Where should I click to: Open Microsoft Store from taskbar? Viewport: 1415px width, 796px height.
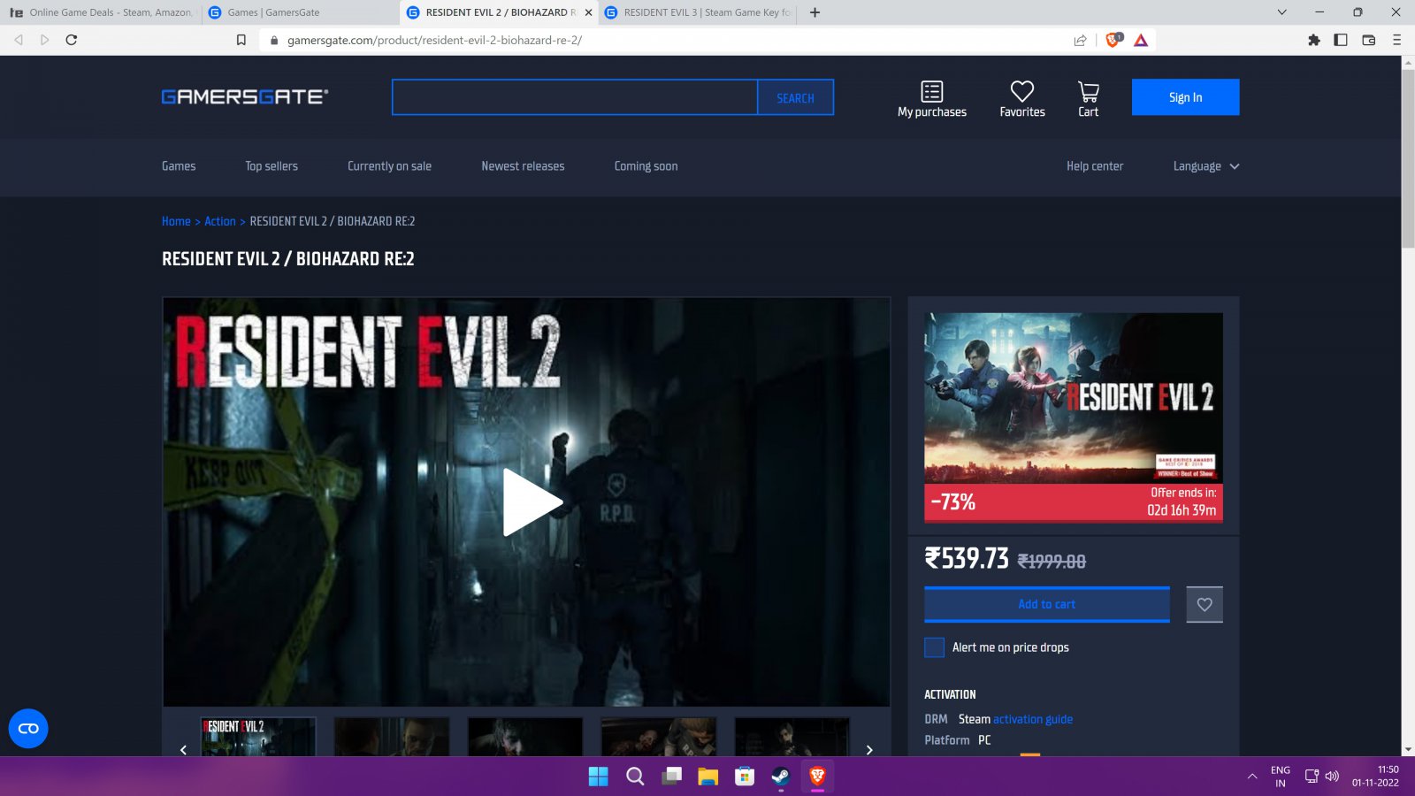click(745, 777)
